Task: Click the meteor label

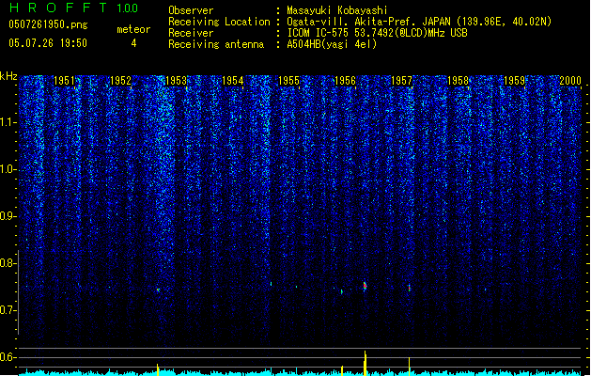Action: (x=133, y=29)
